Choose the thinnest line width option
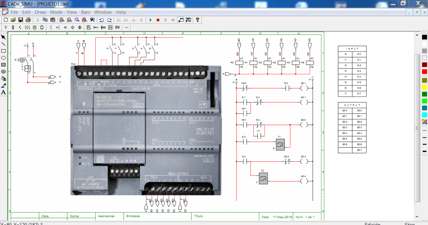 pos(425,131)
